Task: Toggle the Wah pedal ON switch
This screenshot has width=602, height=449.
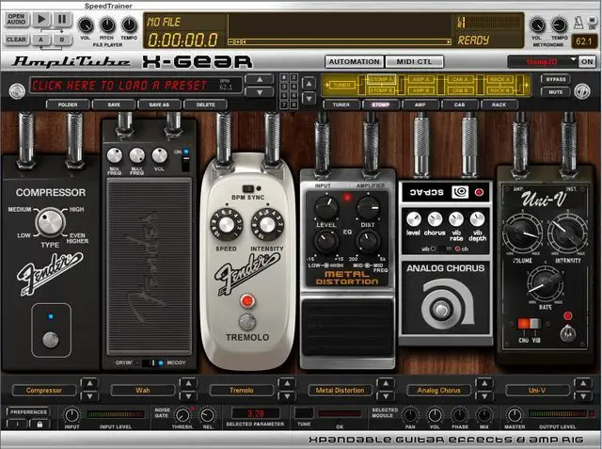Action: coord(186,160)
